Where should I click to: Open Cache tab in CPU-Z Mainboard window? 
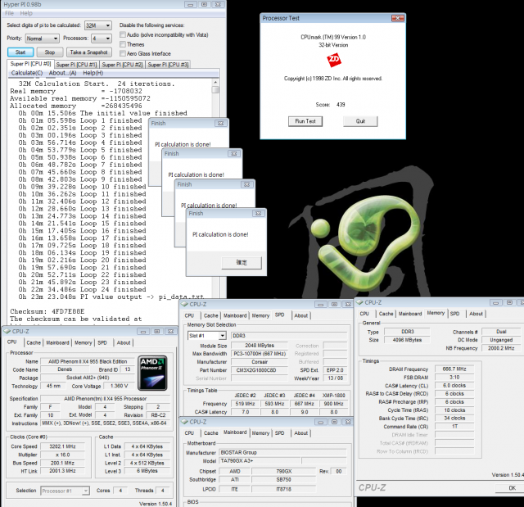tap(211, 432)
